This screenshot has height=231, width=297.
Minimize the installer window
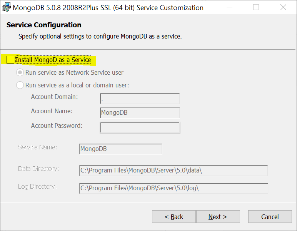(x=229, y=7)
